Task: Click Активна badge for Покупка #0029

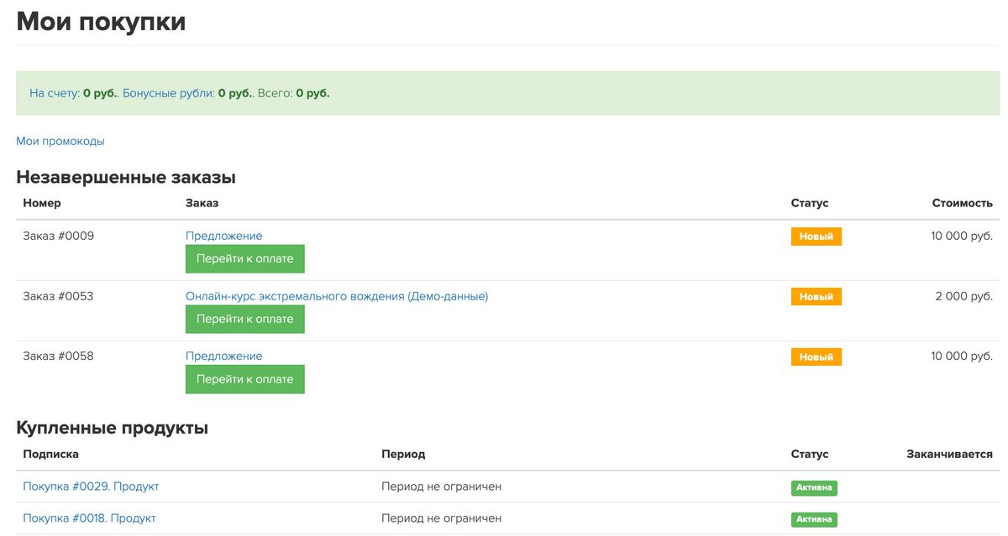Action: coord(814,487)
